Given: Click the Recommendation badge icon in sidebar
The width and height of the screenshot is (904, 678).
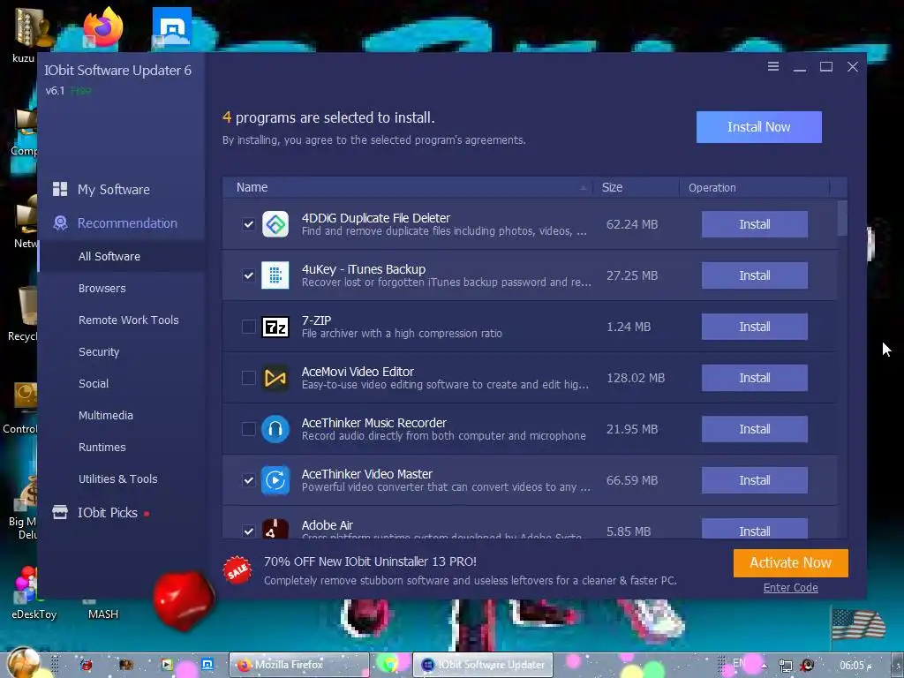Looking at the screenshot, I should (x=60, y=223).
